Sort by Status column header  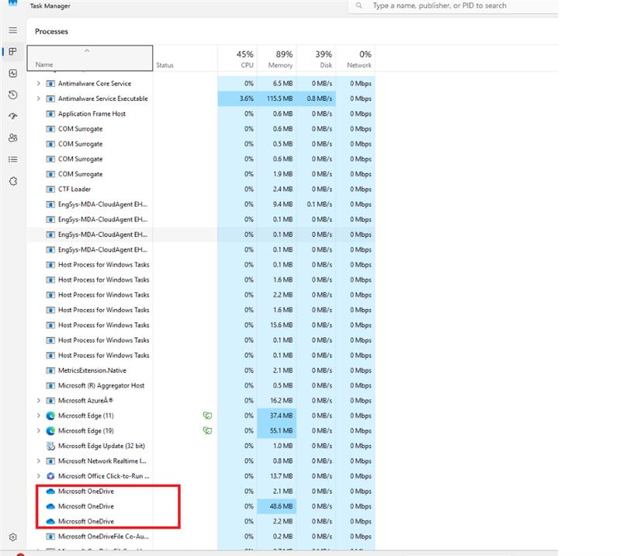tap(186, 58)
